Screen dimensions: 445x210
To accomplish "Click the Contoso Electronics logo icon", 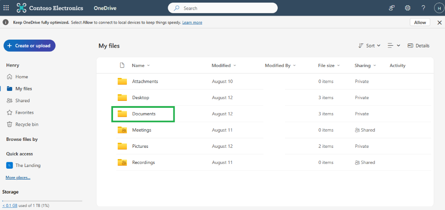I will [x=21, y=8].
